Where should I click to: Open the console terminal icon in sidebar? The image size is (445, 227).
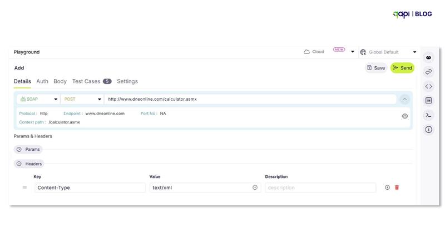(428, 115)
